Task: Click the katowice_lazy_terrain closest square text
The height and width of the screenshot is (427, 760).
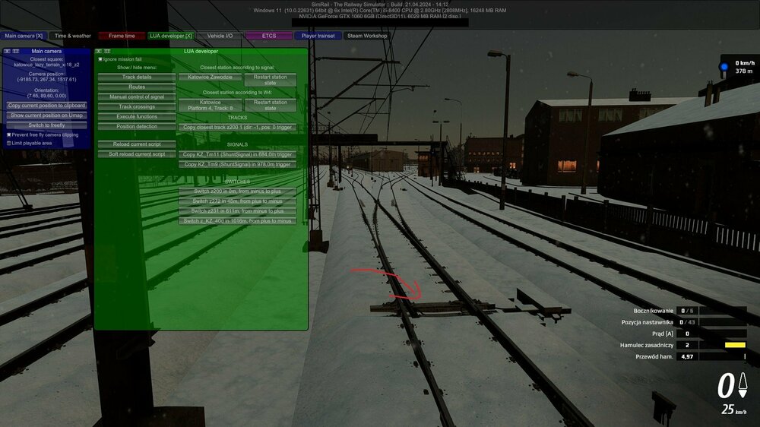Action: [x=46, y=65]
